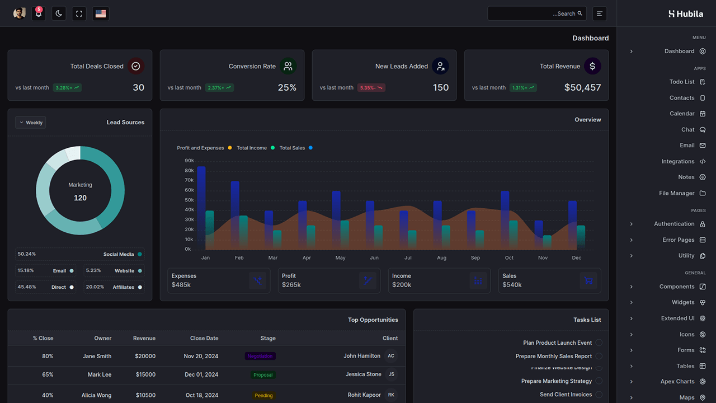
Task: Click user avatar profile picture
Action: click(x=19, y=13)
